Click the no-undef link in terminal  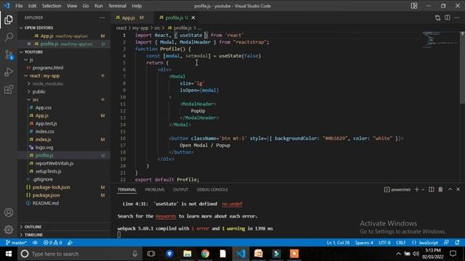coord(232,204)
